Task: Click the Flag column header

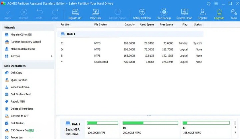Action: pyautogui.click(x=185, y=24)
